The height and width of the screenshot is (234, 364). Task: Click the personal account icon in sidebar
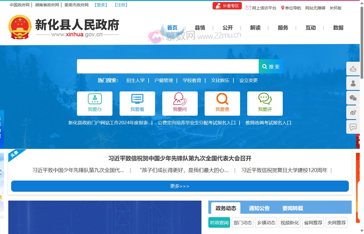tap(353, 83)
